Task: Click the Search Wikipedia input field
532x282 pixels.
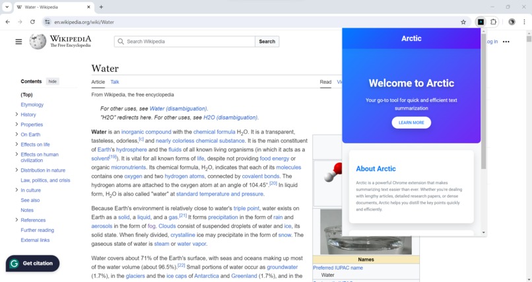Action: point(185,42)
